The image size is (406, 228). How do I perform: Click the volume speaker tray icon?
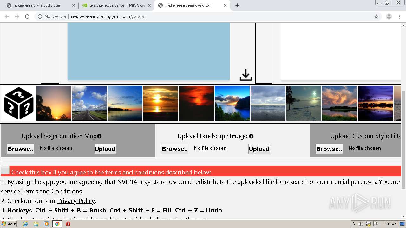[361, 224]
